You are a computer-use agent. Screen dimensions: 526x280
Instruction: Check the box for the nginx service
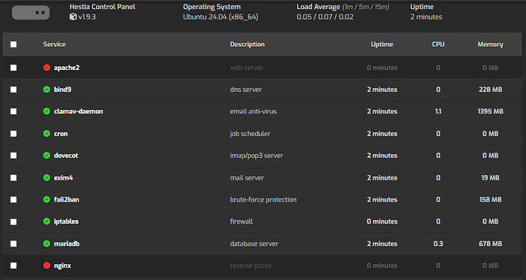(14, 266)
